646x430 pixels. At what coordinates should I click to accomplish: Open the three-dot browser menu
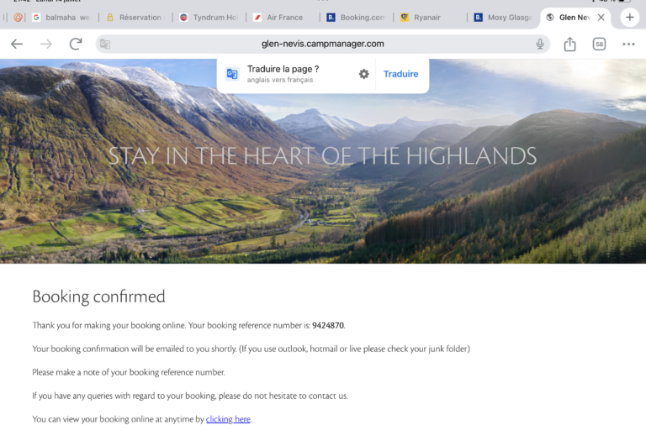point(628,44)
